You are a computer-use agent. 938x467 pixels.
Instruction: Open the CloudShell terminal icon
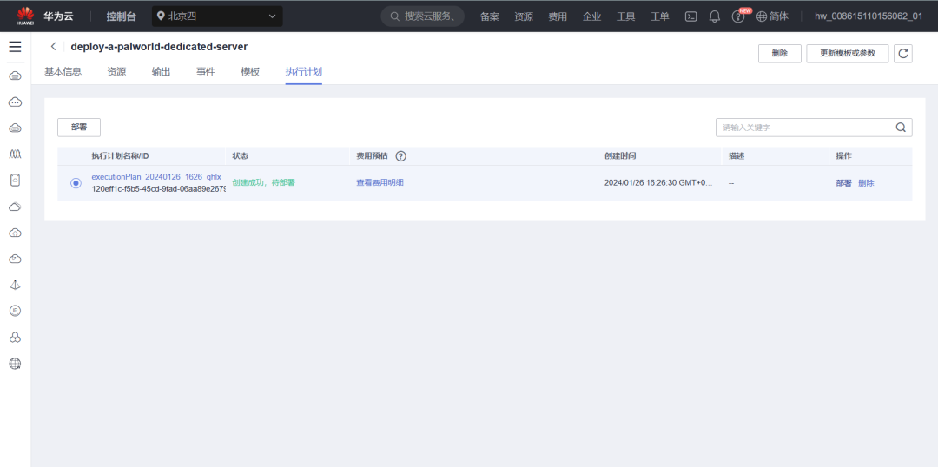[691, 16]
